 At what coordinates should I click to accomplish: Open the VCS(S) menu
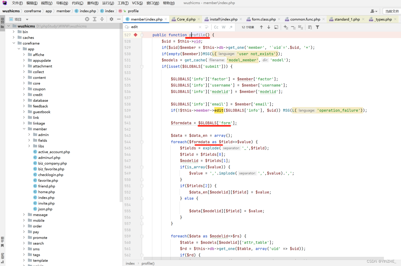coord(137,3)
